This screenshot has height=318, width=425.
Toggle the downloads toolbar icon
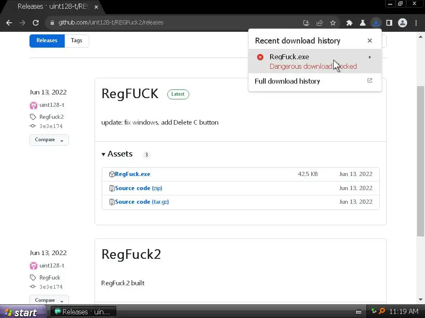coord(376,23)
